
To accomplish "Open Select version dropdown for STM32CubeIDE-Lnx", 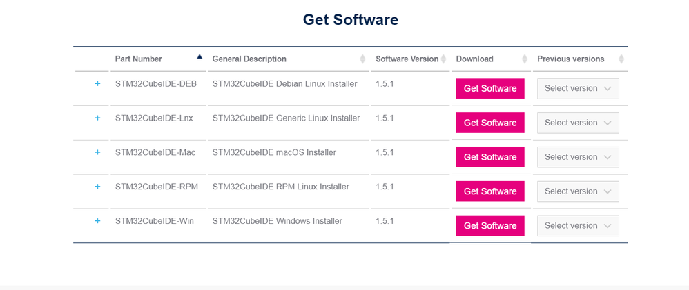I will (x=578, y=123).
